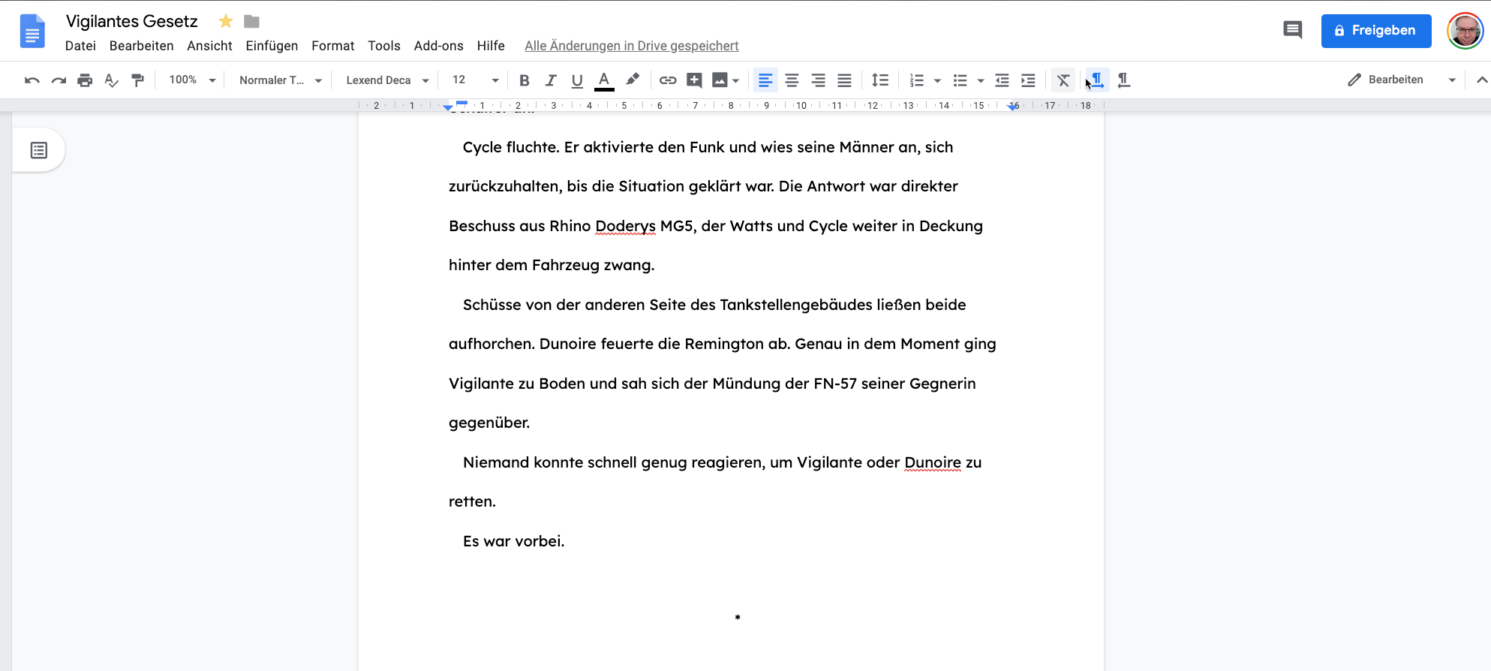Click the Freigeben share button

(1375, 31)
